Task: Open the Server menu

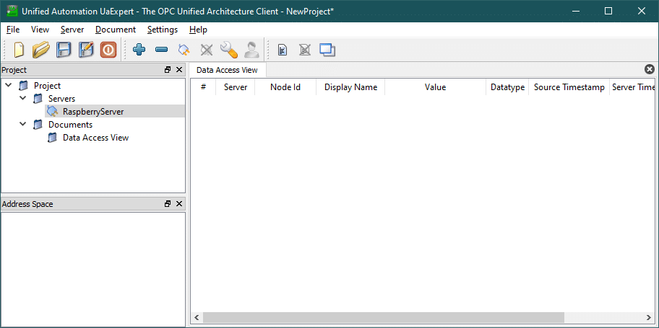Action: pos(72,30)
